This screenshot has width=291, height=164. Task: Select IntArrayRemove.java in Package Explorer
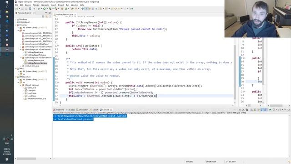[35, 61]
